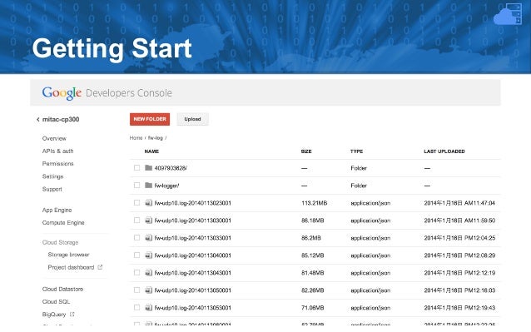
Task: Click the Getting Start slide title
Action: (x=112, y=49)
